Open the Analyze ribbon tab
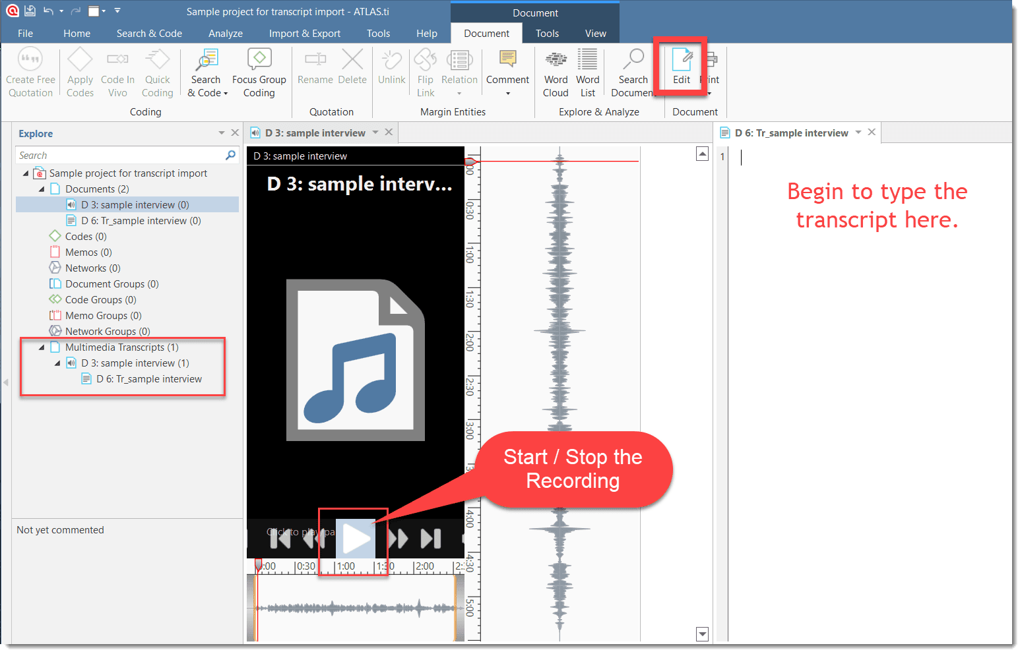The image size is (1022, 654). coord(225,34)
